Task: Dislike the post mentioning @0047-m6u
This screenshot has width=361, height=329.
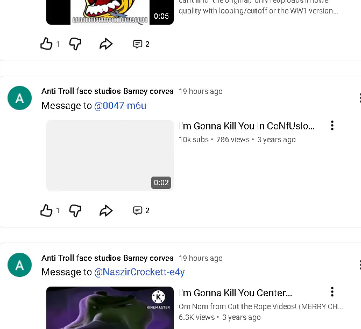Action: coord(75,210)
